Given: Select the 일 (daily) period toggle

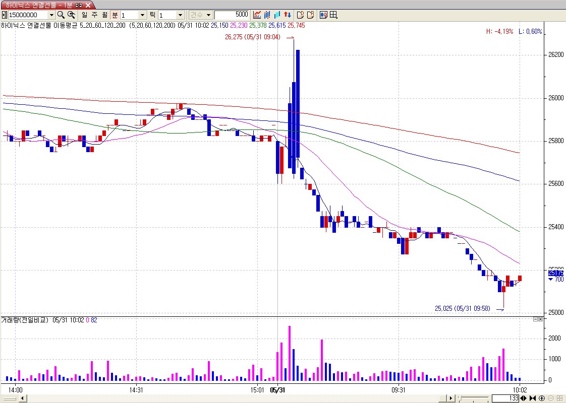Looking at the screenshot, I should pos(84,15).
